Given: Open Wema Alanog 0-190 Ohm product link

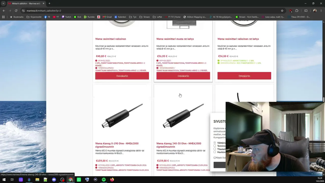Looking at the screenshot, I should point(117,145).
